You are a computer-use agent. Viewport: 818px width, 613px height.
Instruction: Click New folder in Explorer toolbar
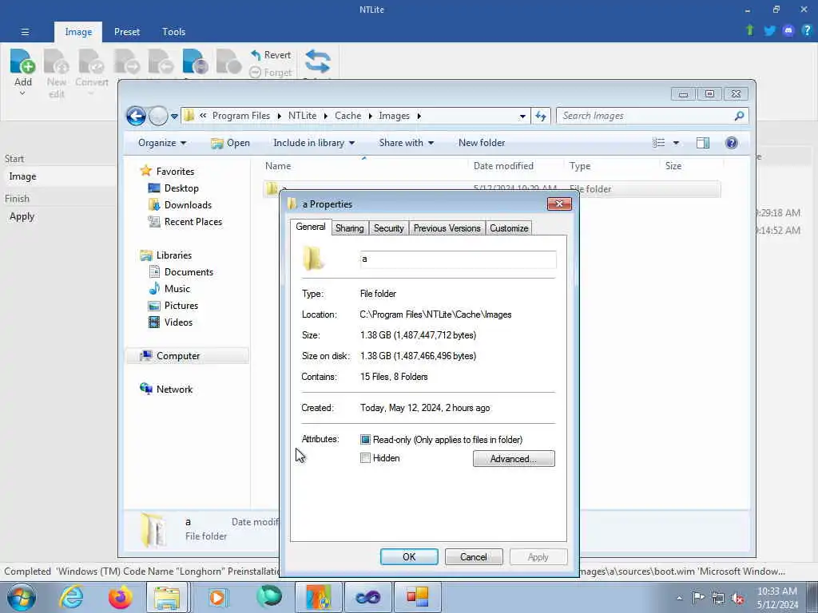tap(482, 143)
